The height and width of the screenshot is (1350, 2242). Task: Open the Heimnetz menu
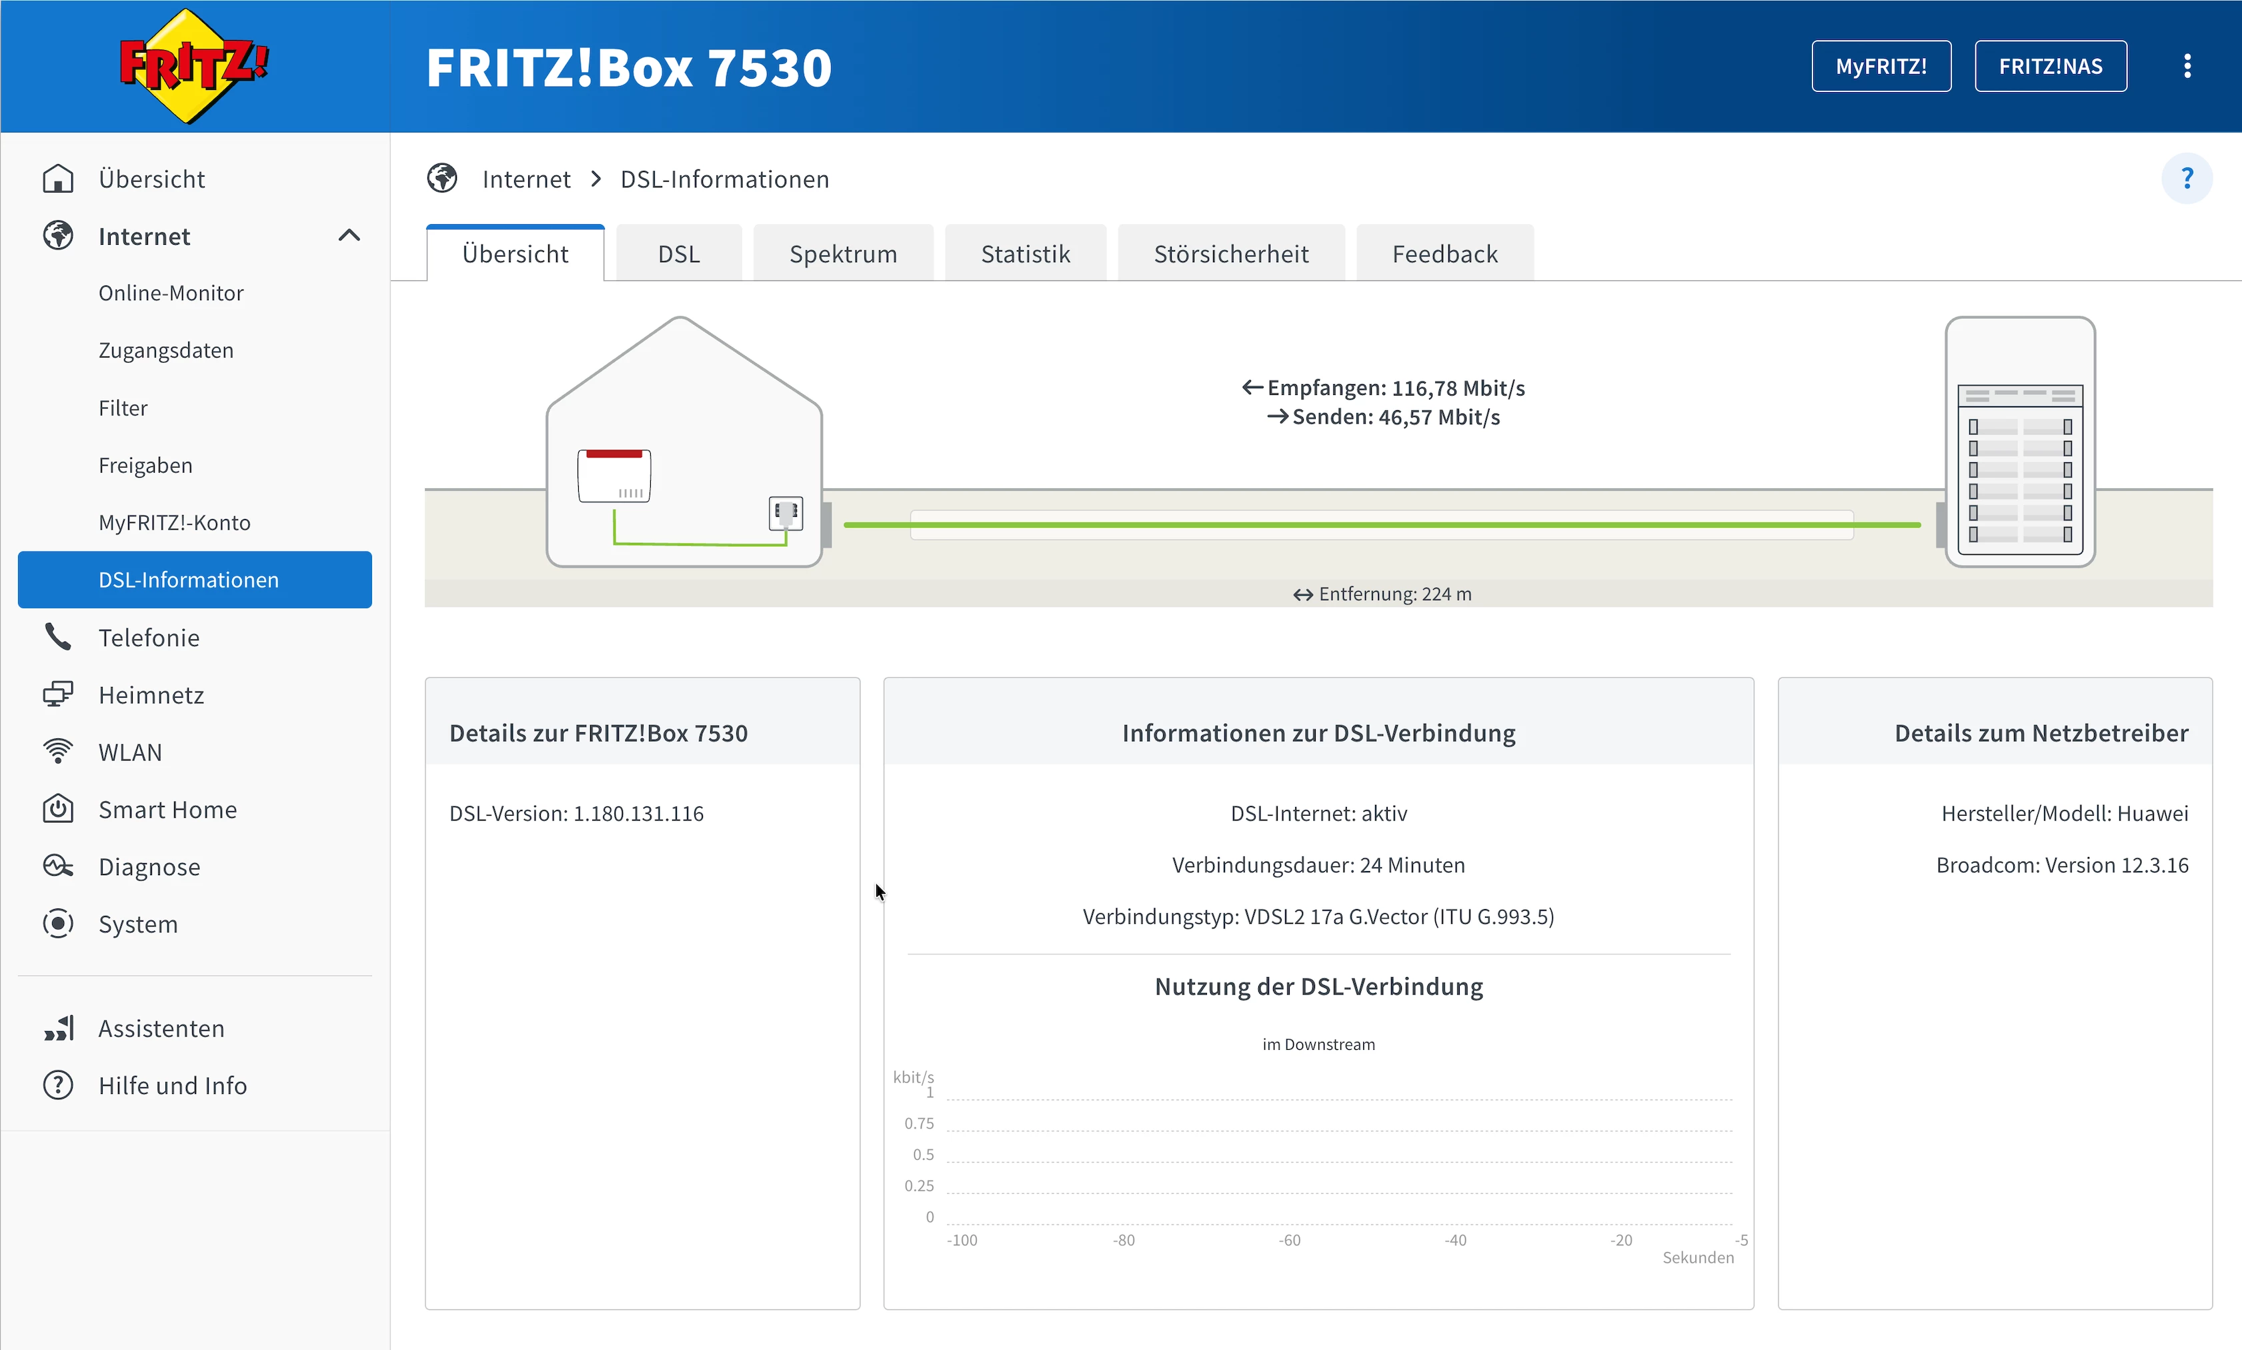point(151,695)
